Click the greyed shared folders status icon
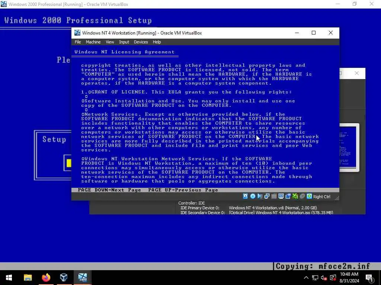Viewport: 381px width, 285px height. 274,196
